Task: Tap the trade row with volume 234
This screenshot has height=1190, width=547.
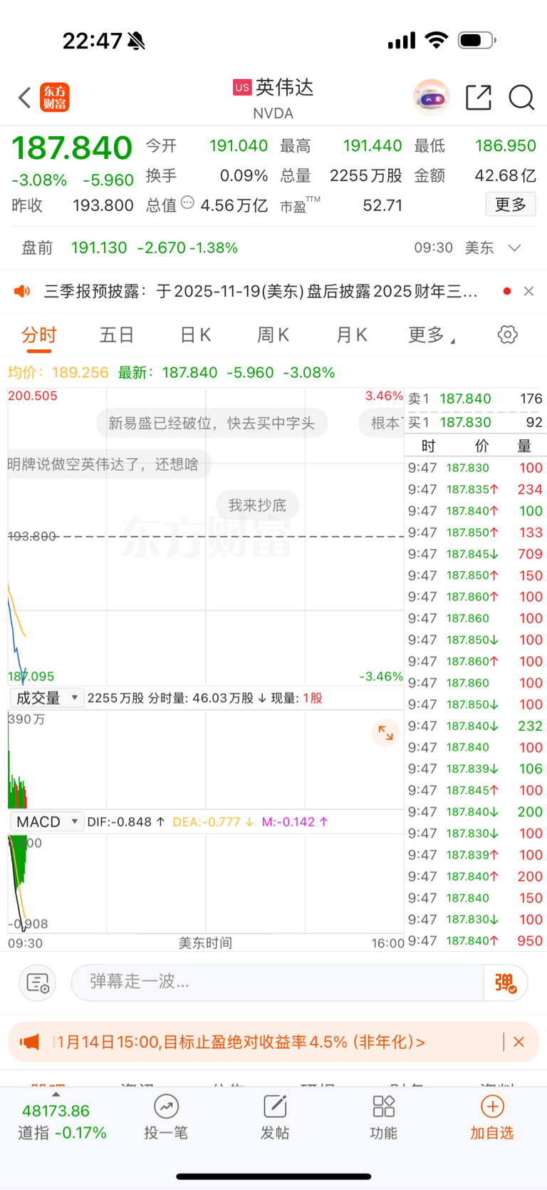Action: 475,490
